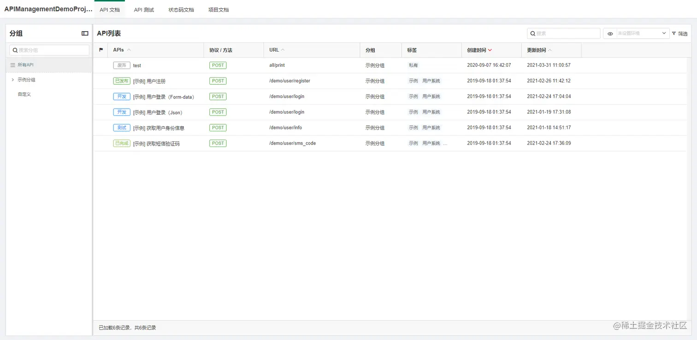Click 示例分组 cell in the test row

[x=375, y=65]
